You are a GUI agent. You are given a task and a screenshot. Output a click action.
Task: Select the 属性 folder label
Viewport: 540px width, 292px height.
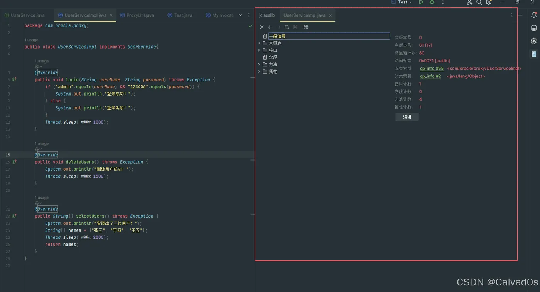273,71
